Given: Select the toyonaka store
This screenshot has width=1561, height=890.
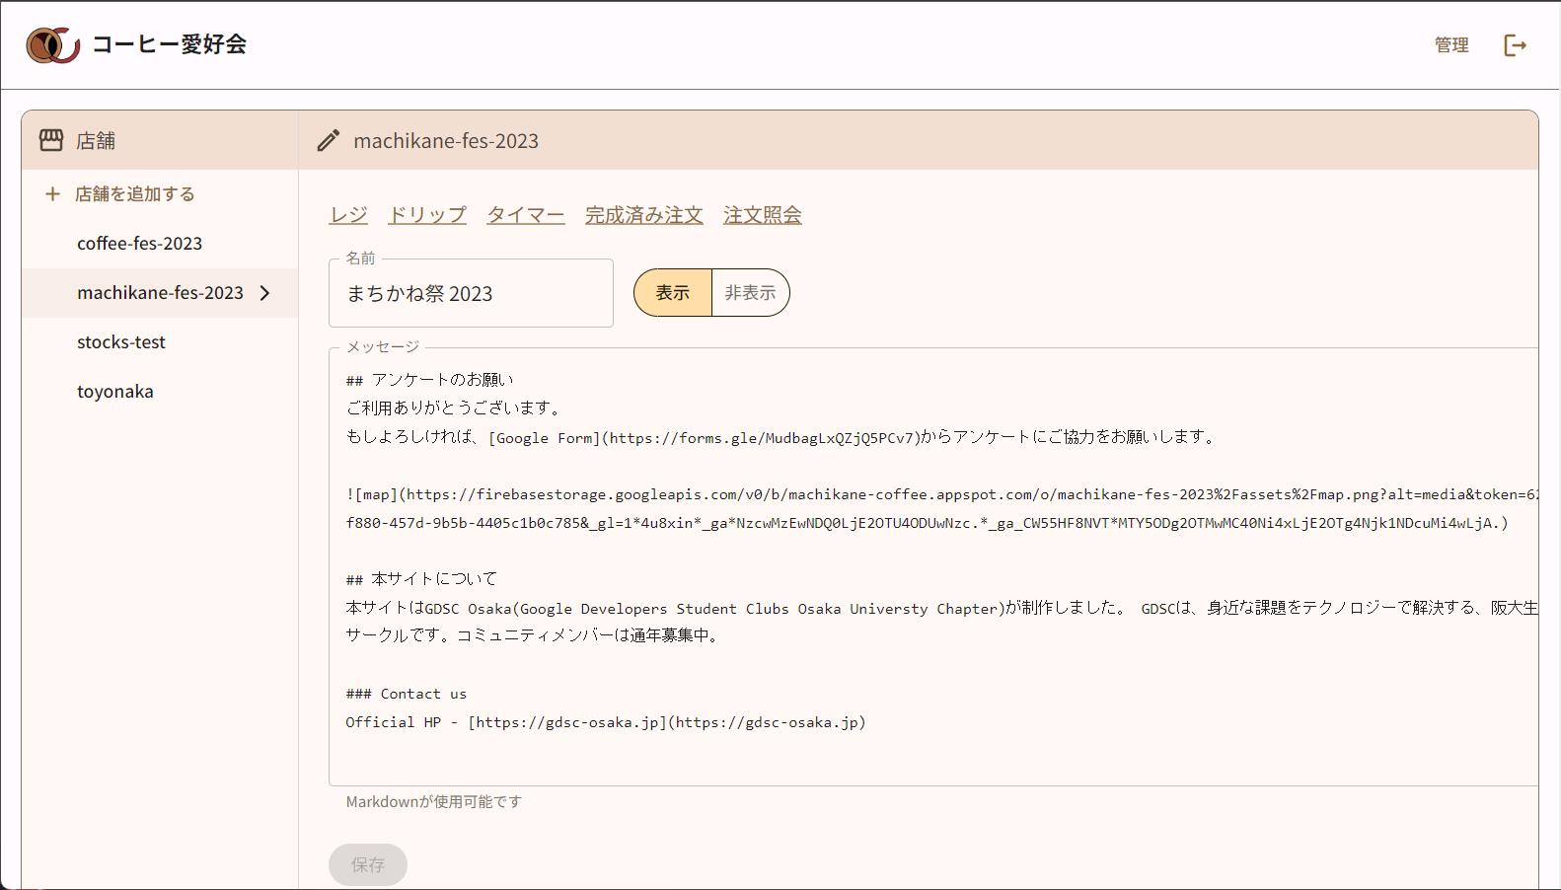Looking at the screenshot, I should tap(160, 392).
